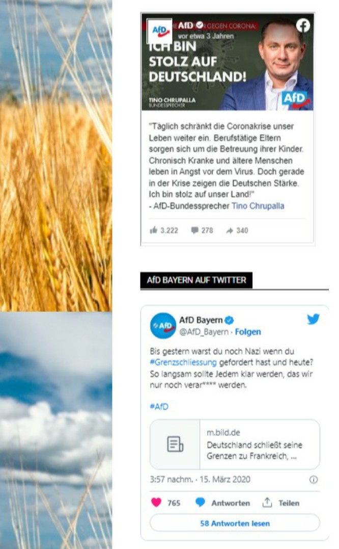The width and height of the screenshot is (339, 549).
Task: Open the #Grenzschliessung hashtag link
Action: pos(183,362)
